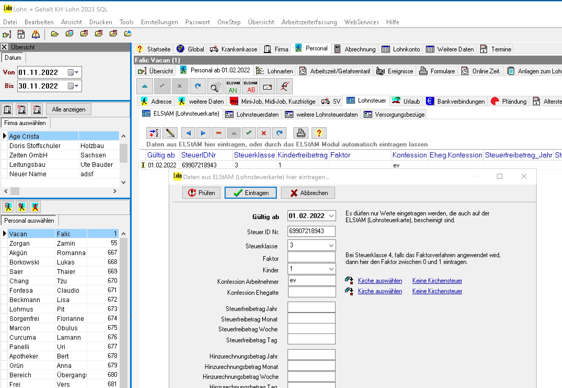Image resolution: width=562 pixels, height=388 pixels.
Task: Select employee Sorgenfrei Florianne in list
Action: click(x=63, y=318)
